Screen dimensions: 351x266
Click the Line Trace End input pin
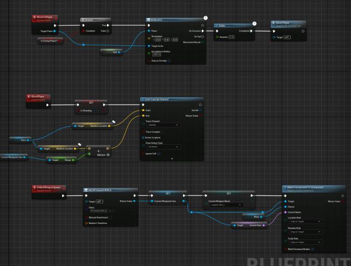143,115
